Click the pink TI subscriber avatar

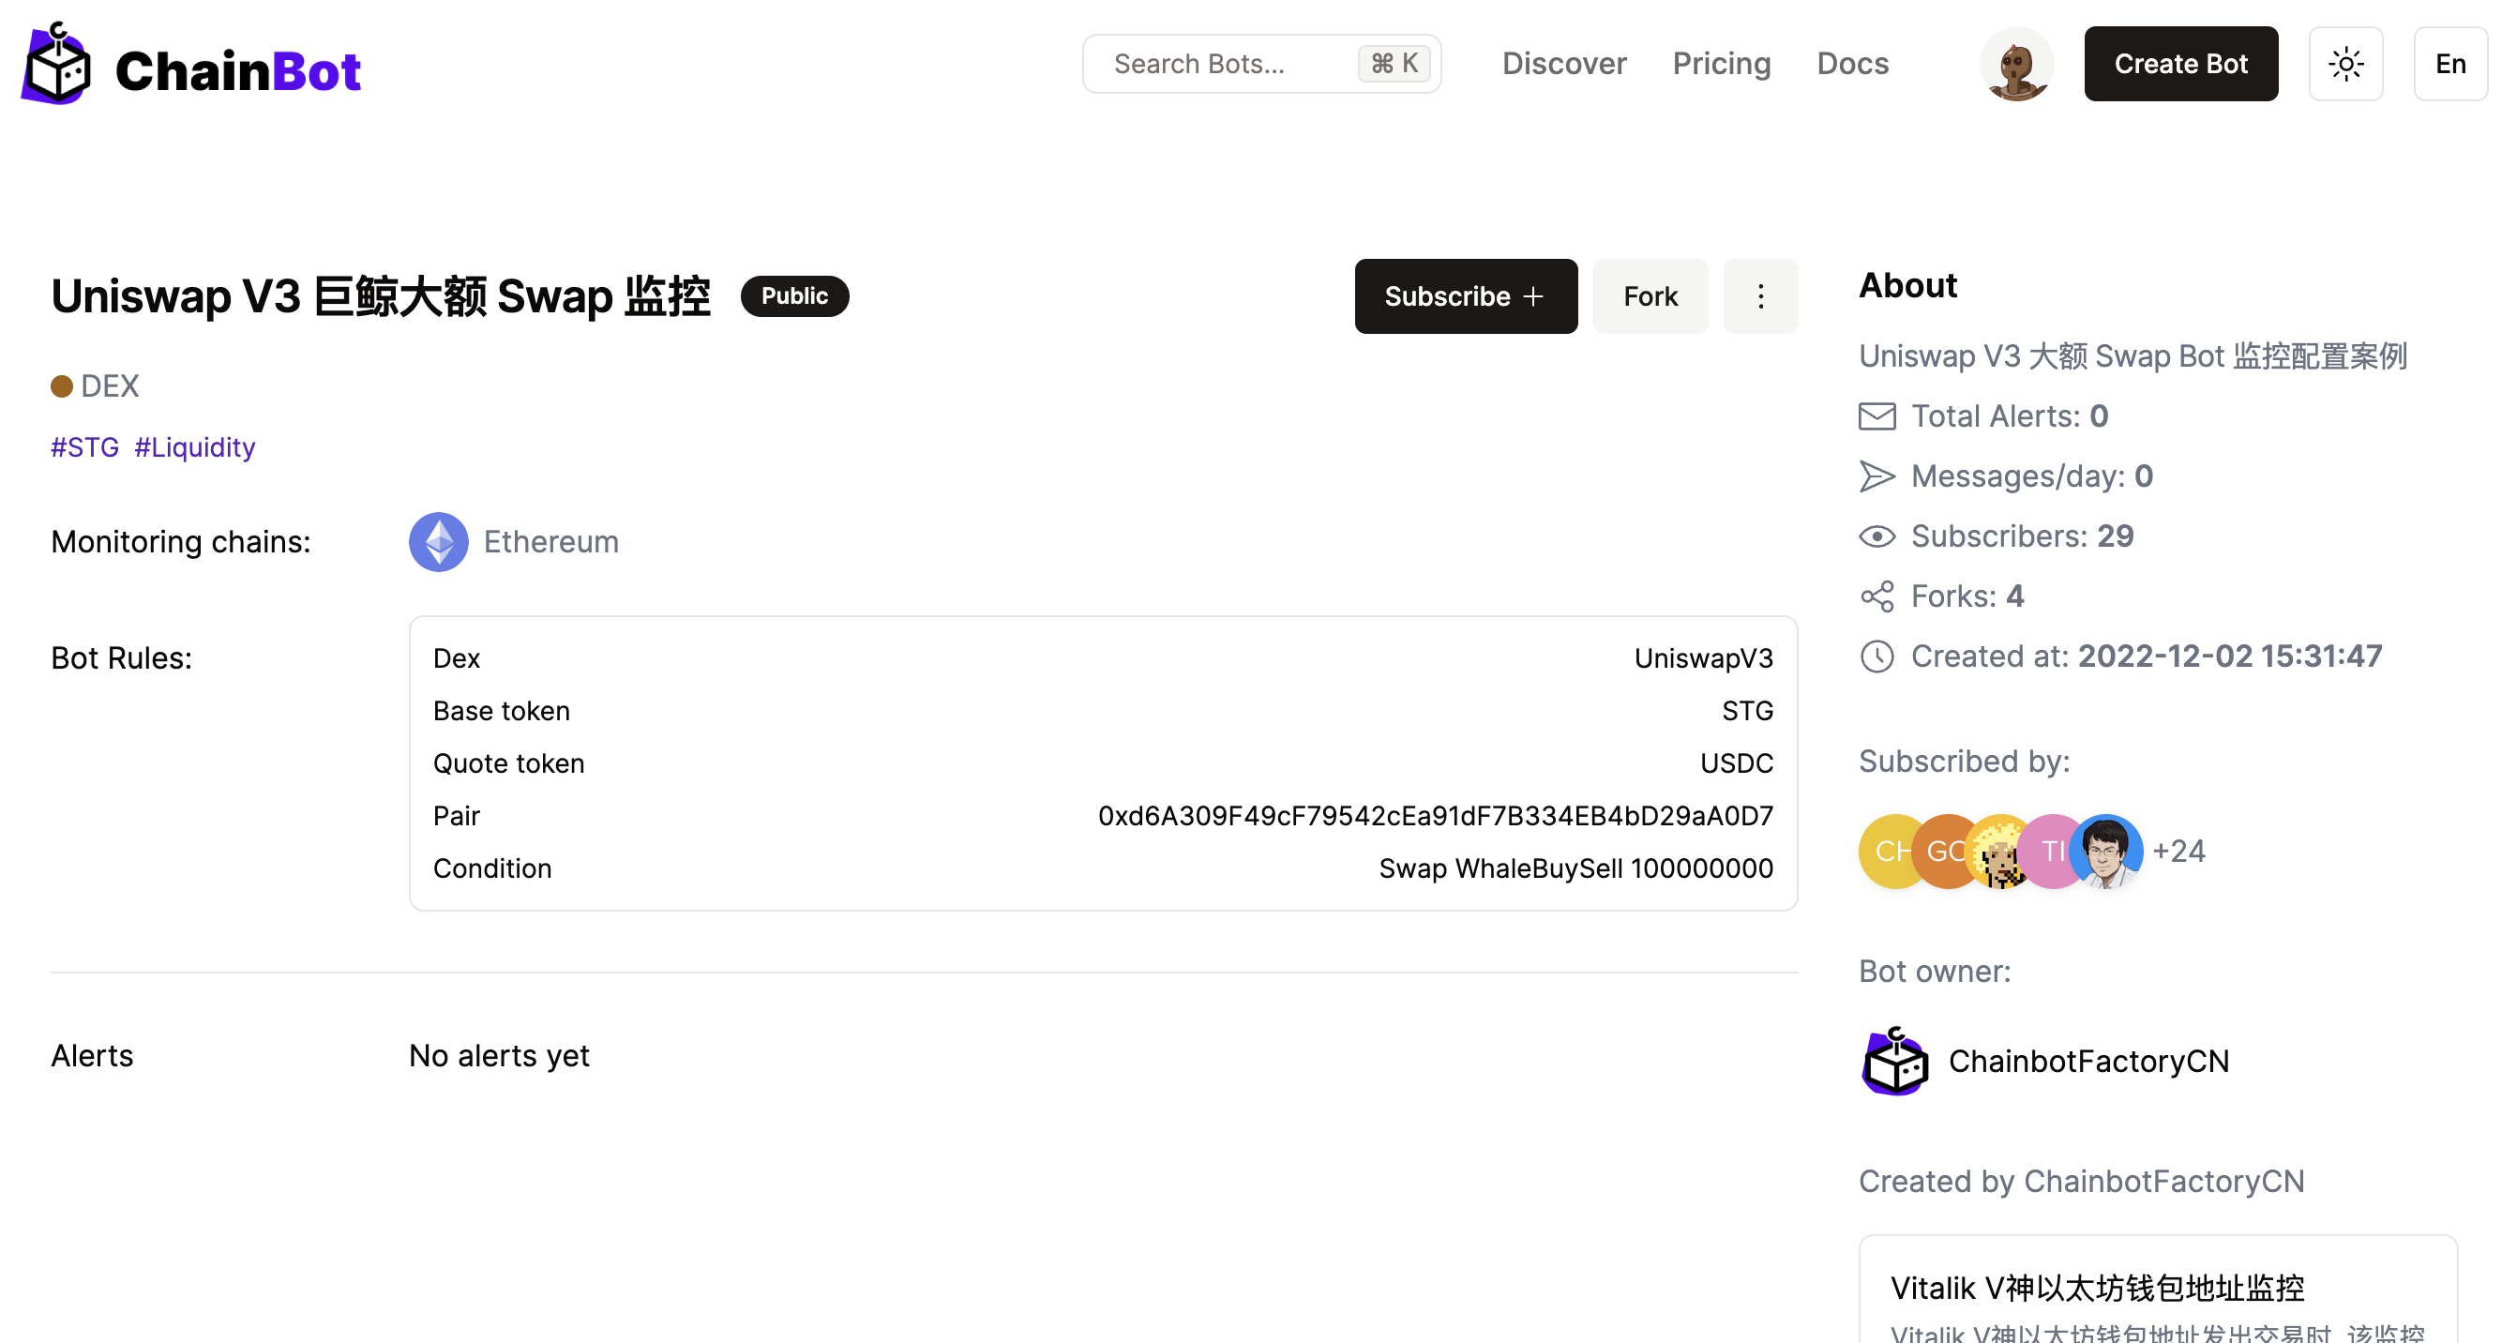[x=2048, y=852]
